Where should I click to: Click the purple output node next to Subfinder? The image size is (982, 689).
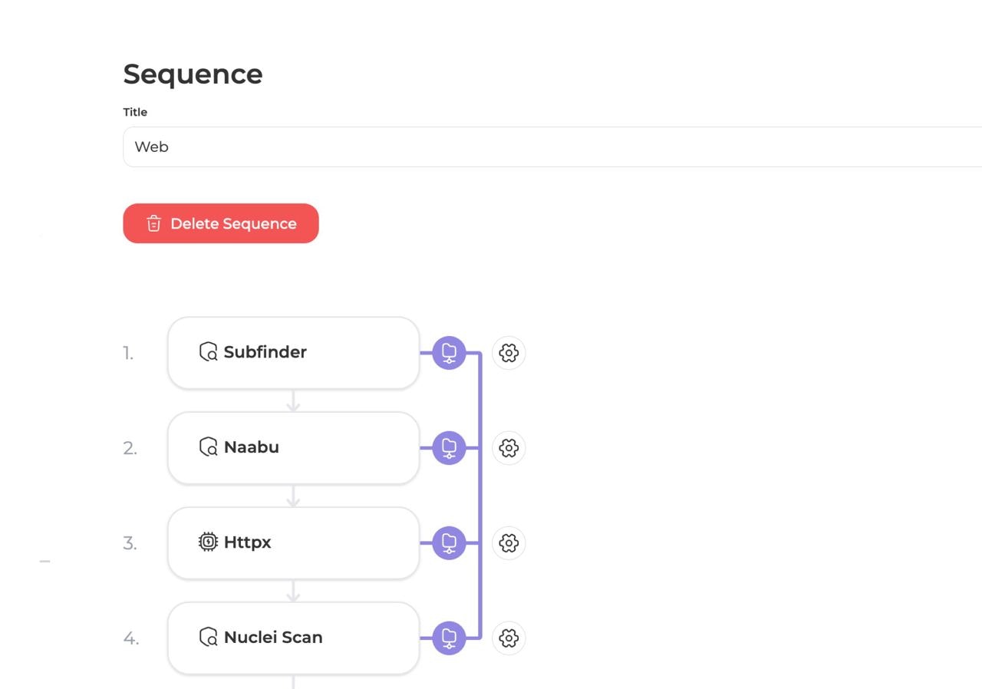point(450,353)
